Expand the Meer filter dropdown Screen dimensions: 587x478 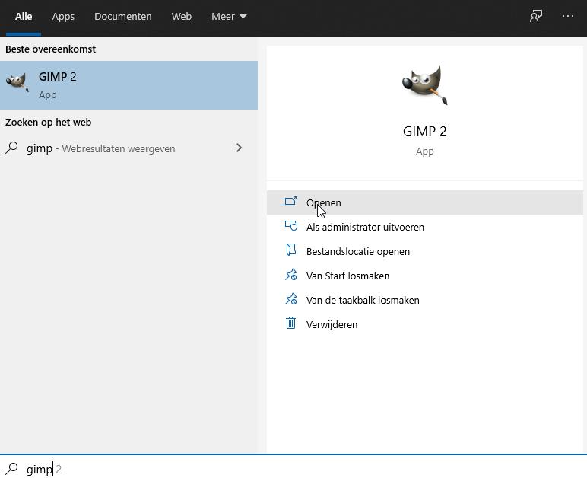pos(229,16)
